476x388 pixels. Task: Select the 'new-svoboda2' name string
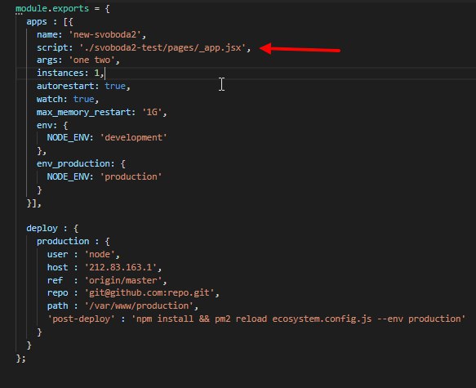[x=105, y=34]
